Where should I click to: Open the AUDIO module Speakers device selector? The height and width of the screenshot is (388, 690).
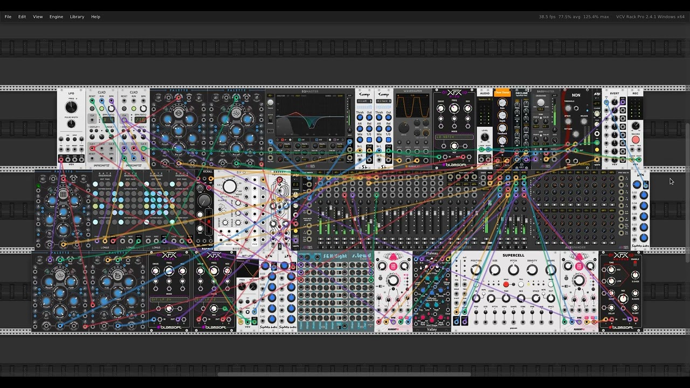pyautogui.click(x=485, y=100)
